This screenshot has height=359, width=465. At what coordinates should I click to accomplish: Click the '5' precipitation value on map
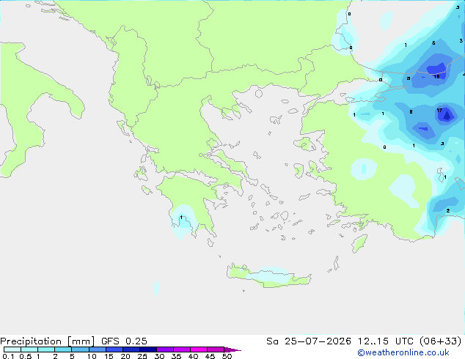433,43
